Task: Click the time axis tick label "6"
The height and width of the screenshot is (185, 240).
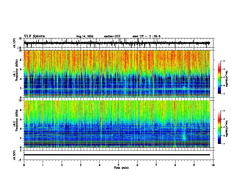Action: click(x=138, y=165)
